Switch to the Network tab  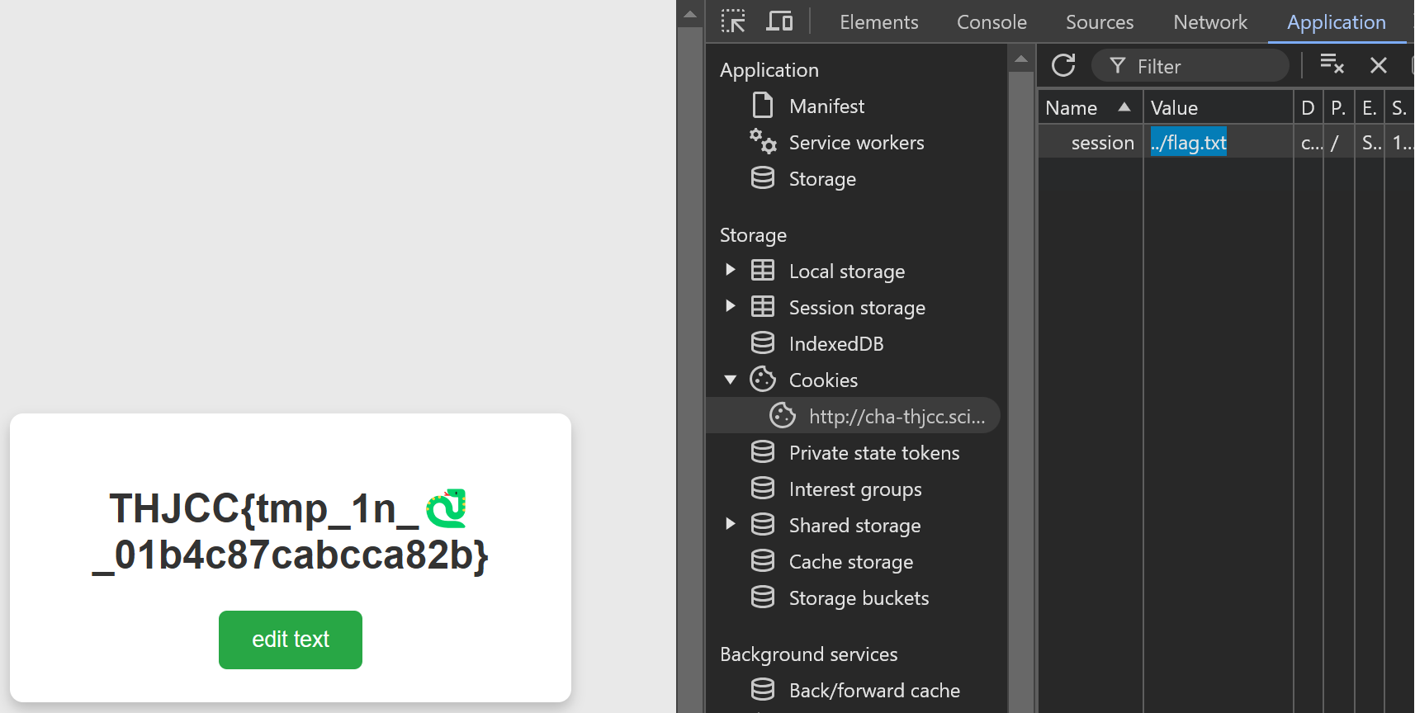pyautogui.click(x=1209, y=22)
